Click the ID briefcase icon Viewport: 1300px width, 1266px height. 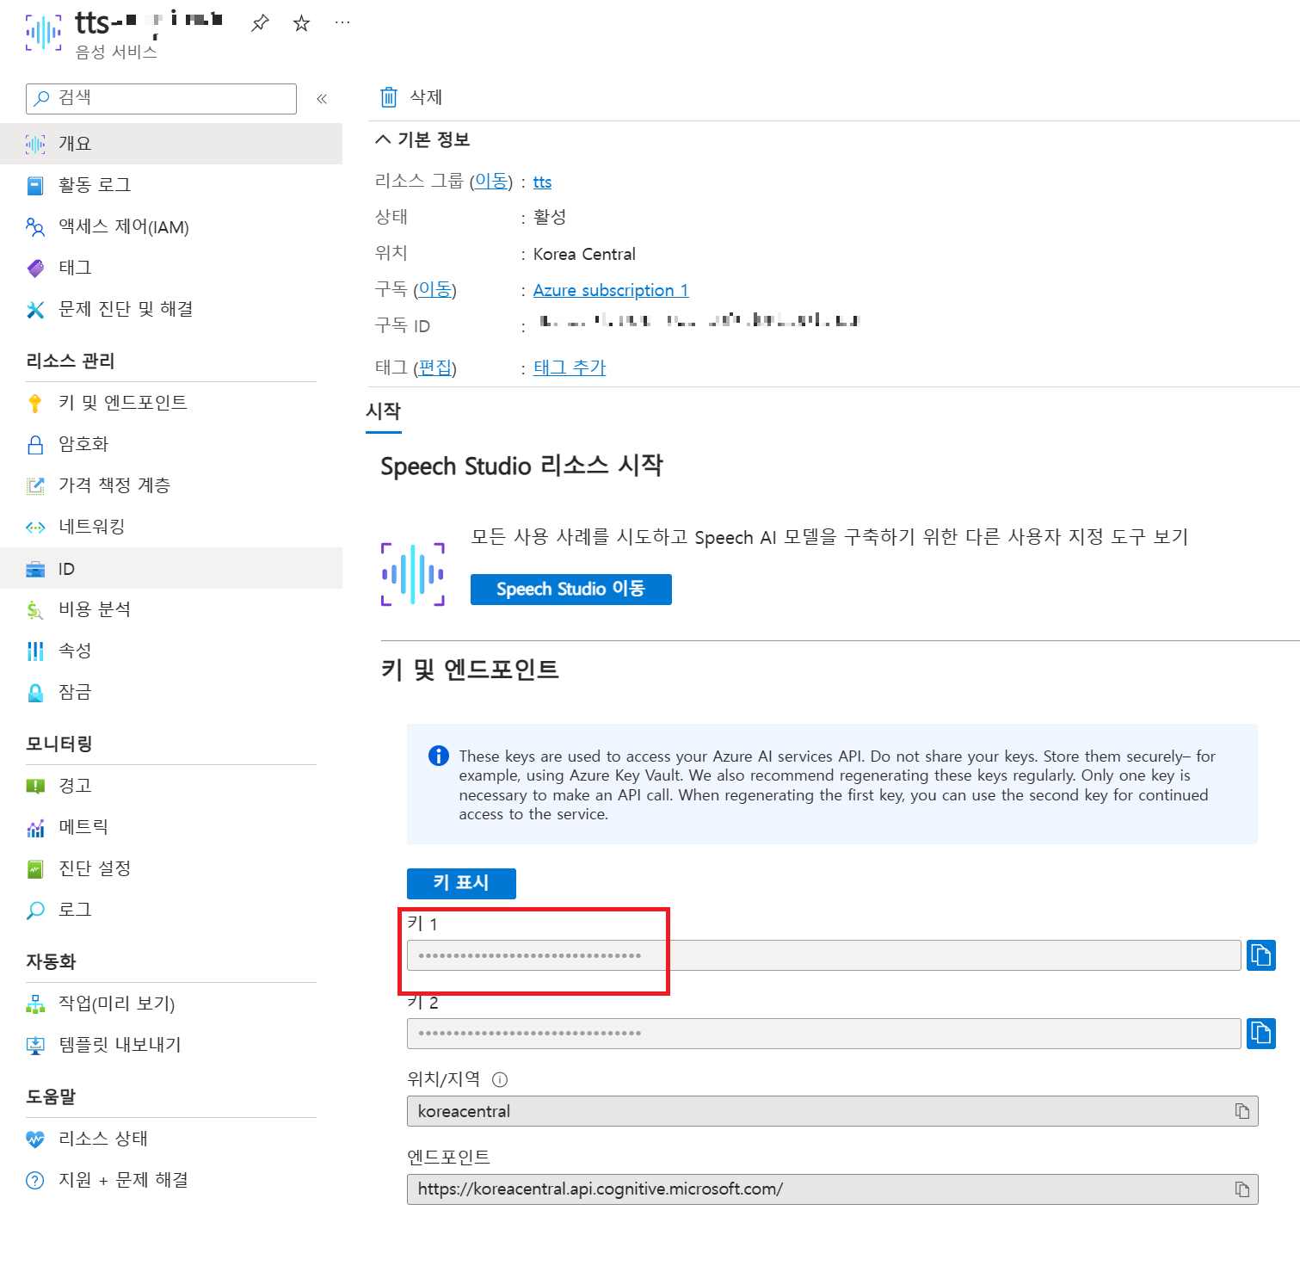pyautogui.click(x=35, y=569)
